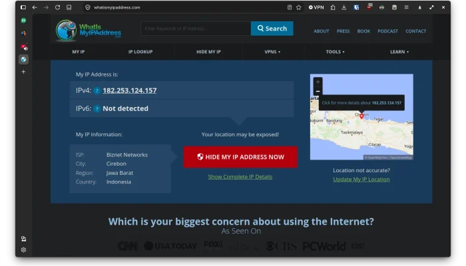Bookmark this page with the star icon
Image resolution: width=466 pixels, height=266 pixels.
tap(299, 7)
